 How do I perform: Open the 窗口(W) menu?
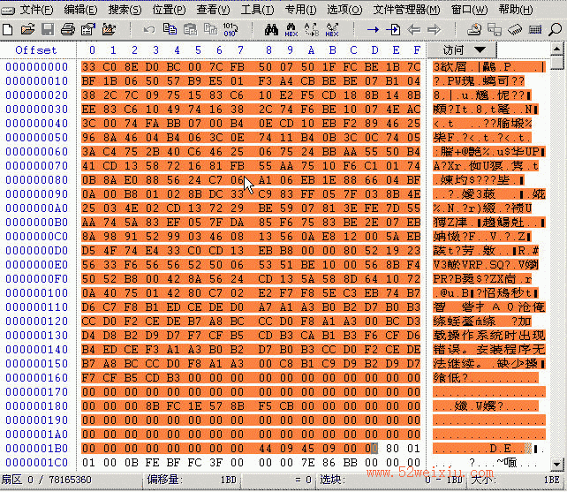pyautogui.click(x=469, y=10)
